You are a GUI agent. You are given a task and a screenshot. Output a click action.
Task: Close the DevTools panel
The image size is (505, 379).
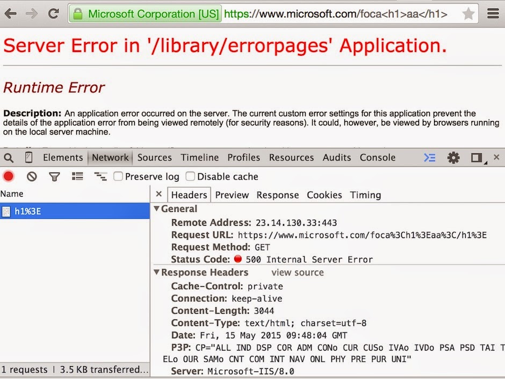tap(496, 157)
